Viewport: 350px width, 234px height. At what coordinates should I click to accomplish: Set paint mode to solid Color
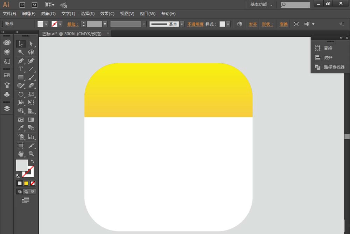(x=20, y=183)
